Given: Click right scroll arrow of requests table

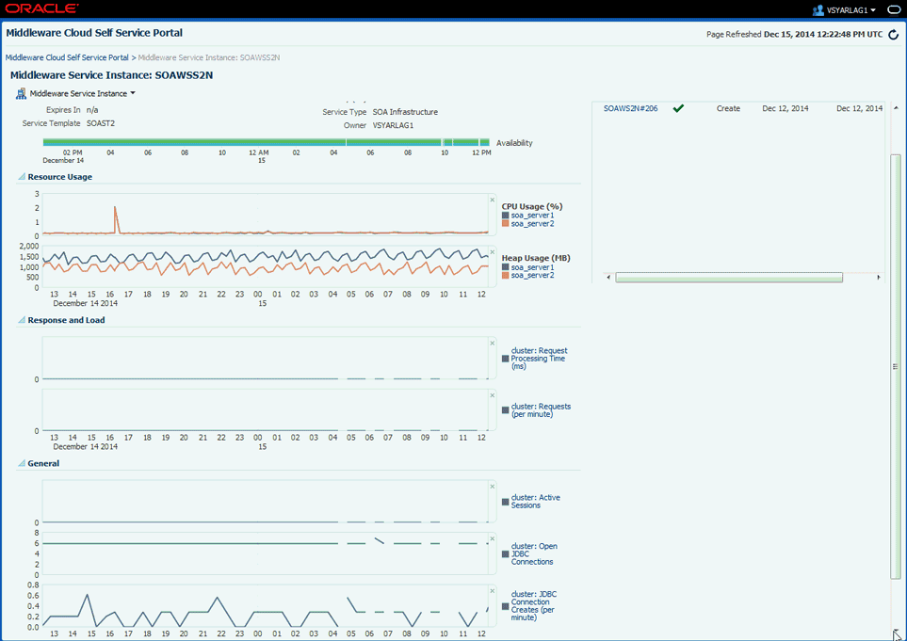Looking at the screenshot, I should (878, 278).
